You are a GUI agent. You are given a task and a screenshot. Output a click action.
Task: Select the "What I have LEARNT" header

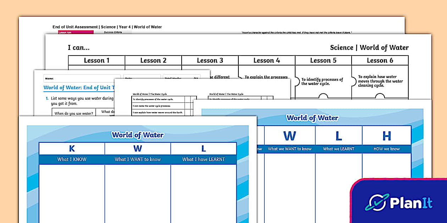[203, 159]
